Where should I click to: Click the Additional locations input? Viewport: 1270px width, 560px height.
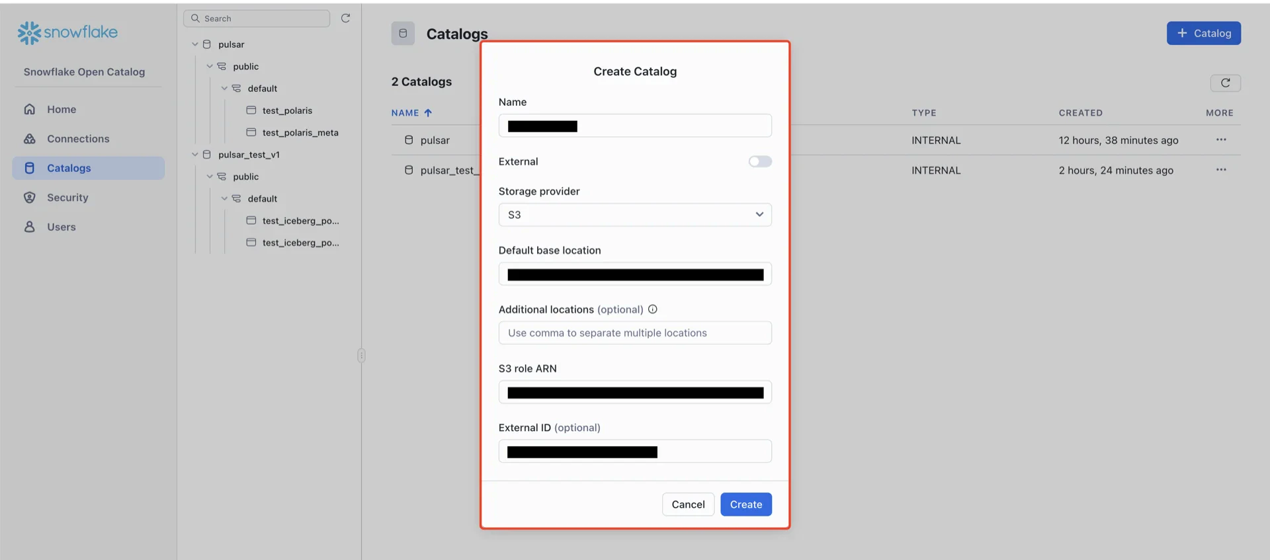point(635,333)
